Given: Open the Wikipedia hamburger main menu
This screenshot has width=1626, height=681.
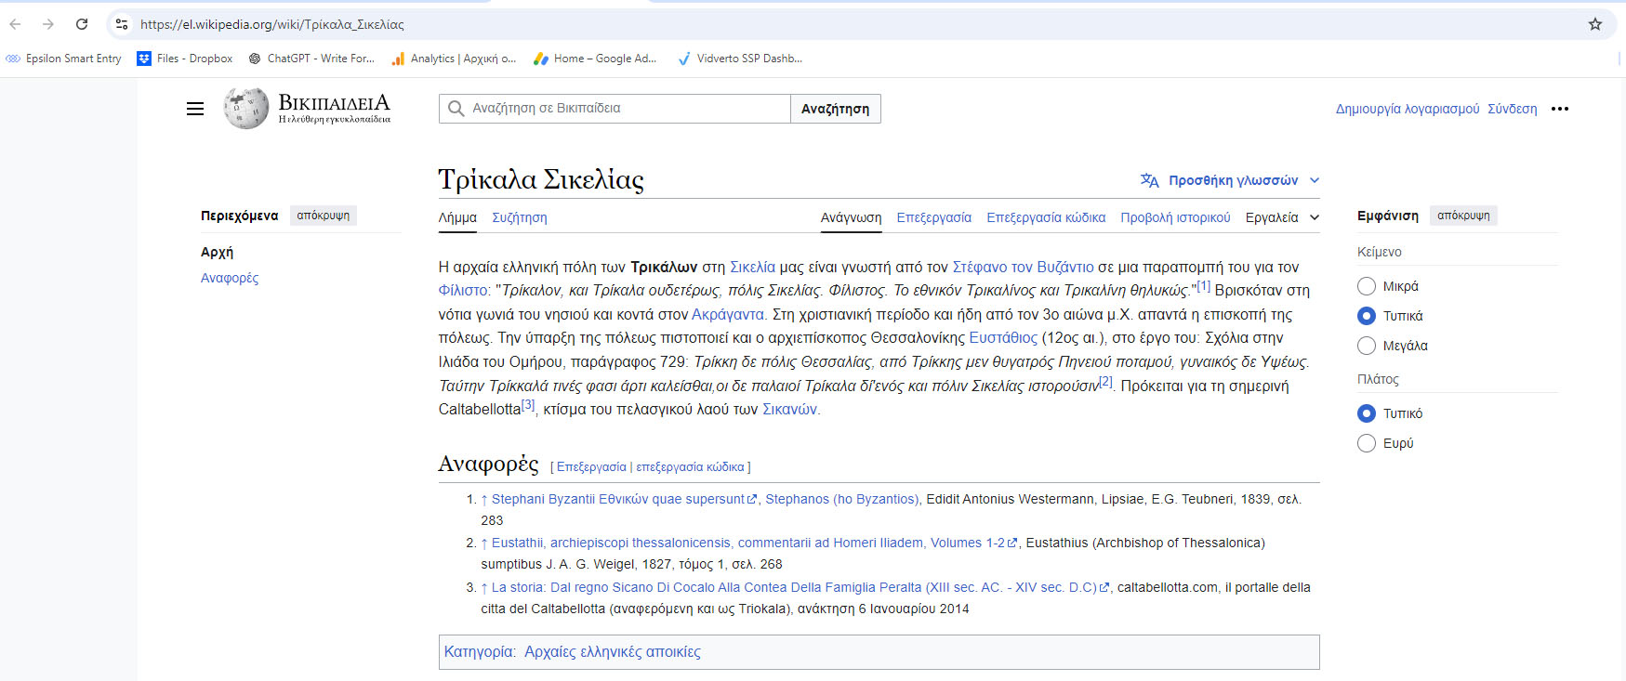Looking at the screenshot, I should (x=195, y=109).
